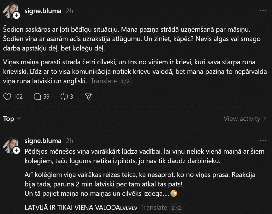
Task: Follow via the plus badge on the second post's avatar
Action: tap(16, 151)
